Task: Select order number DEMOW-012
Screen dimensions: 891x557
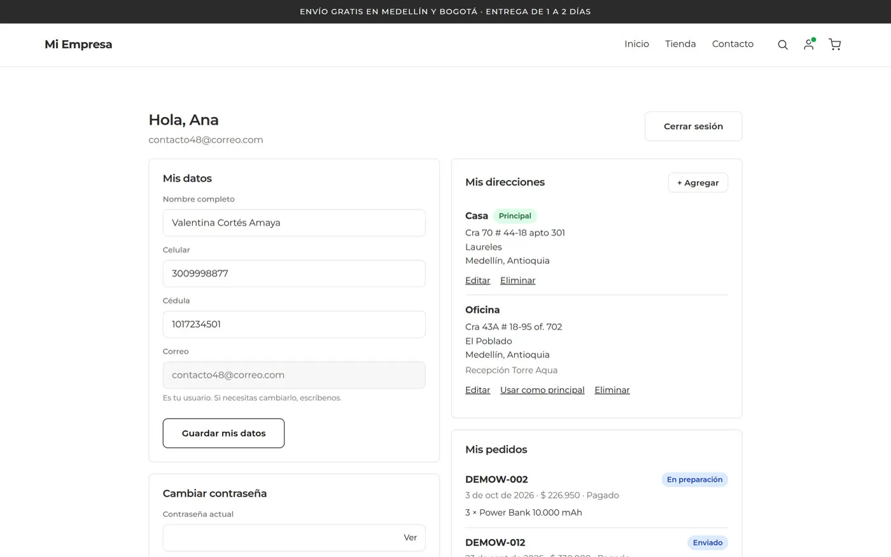Action: [495, 542]
